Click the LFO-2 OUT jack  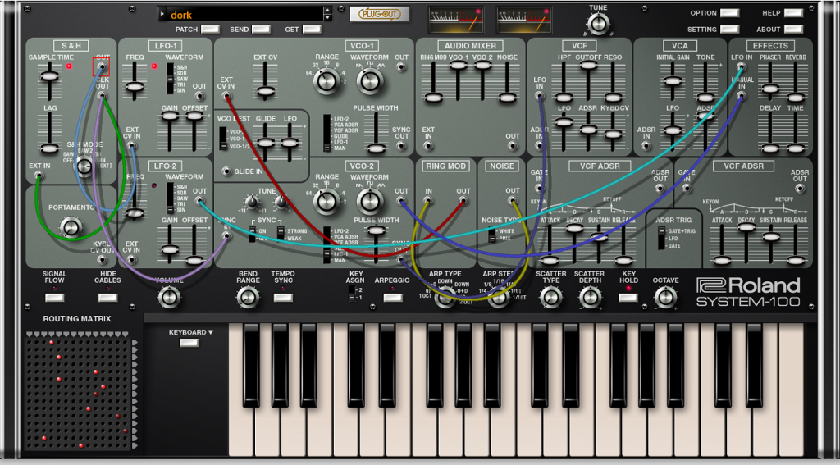click(x=200, y=201)
